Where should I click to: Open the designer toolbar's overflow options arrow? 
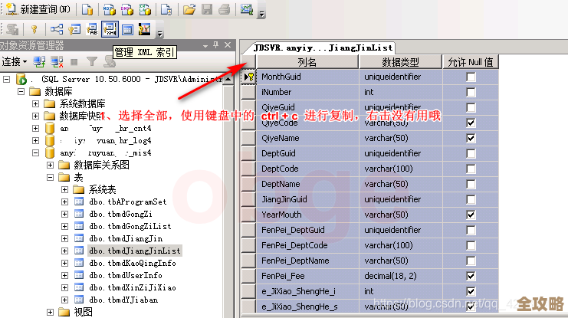tap(159, 34)
